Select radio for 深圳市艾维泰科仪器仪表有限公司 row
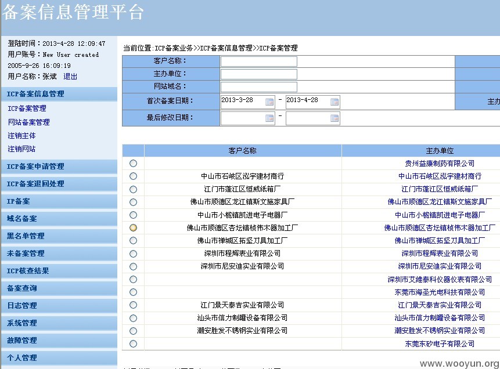 point(134,280)
